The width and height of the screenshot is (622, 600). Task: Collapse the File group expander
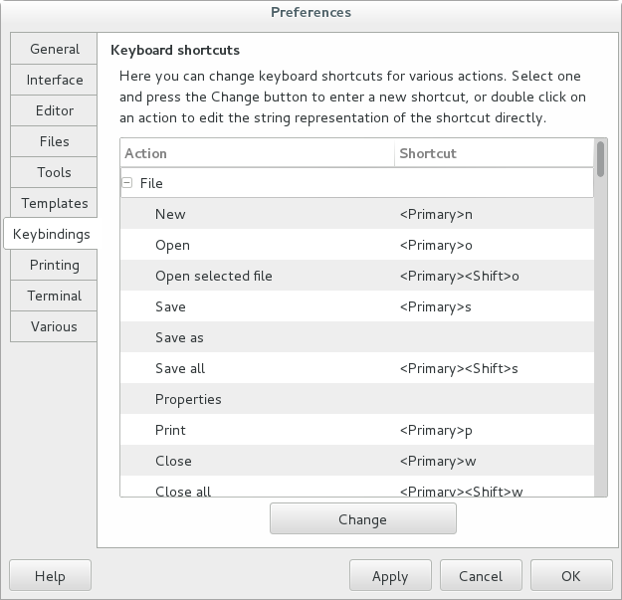128,183
